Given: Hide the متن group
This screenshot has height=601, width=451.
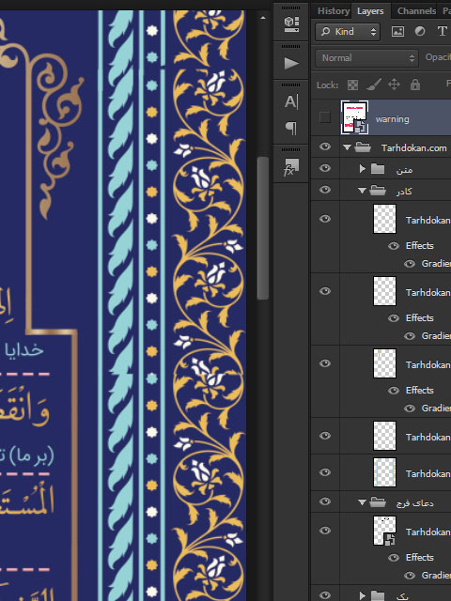Looking at the screenshot, I should (x=325, y=168).
